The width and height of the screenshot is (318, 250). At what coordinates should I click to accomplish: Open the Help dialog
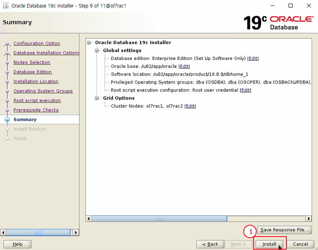point(17,244)
